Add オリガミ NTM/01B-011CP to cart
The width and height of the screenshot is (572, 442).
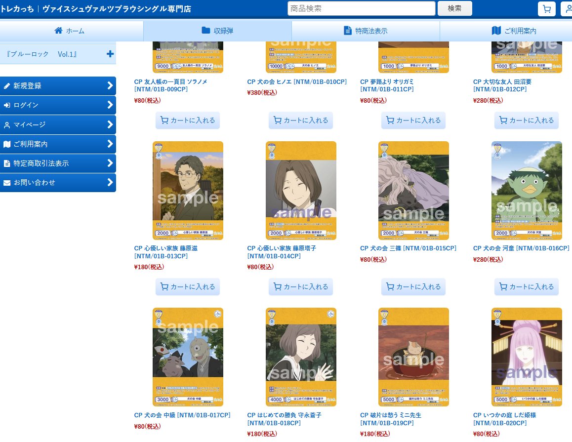coord(413,121)
